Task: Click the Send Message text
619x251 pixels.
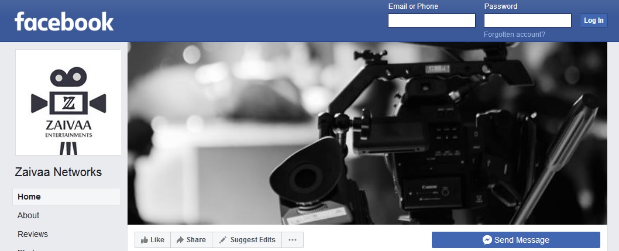Action: click(x=522, y=240)
